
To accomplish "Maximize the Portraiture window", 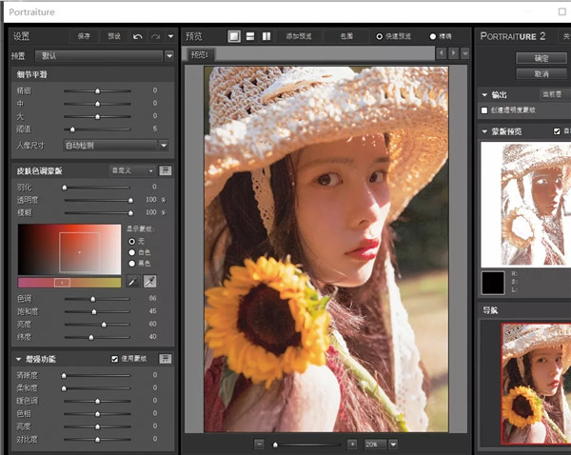I will (561, 11).
